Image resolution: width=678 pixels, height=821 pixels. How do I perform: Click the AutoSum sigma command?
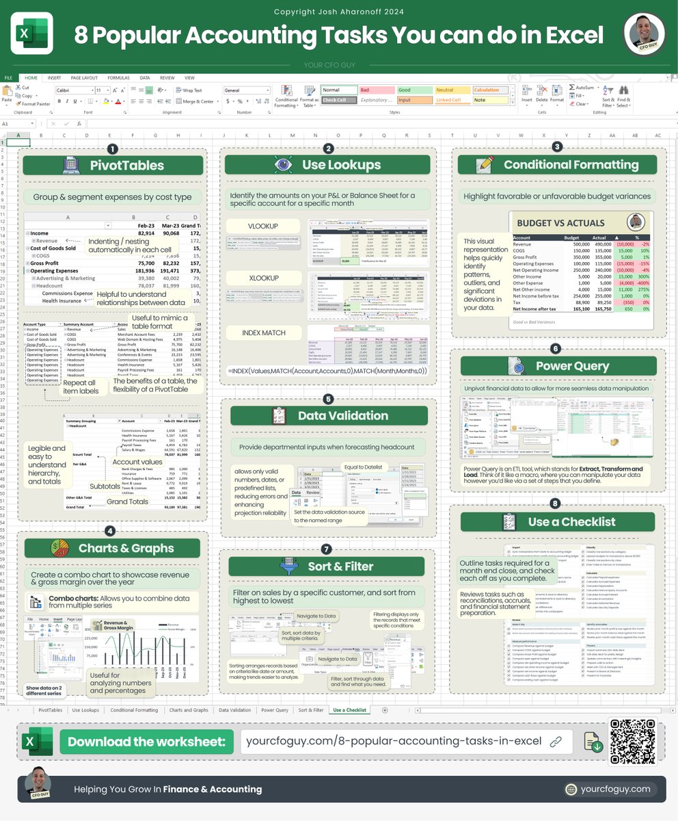[x=585, y=88]
